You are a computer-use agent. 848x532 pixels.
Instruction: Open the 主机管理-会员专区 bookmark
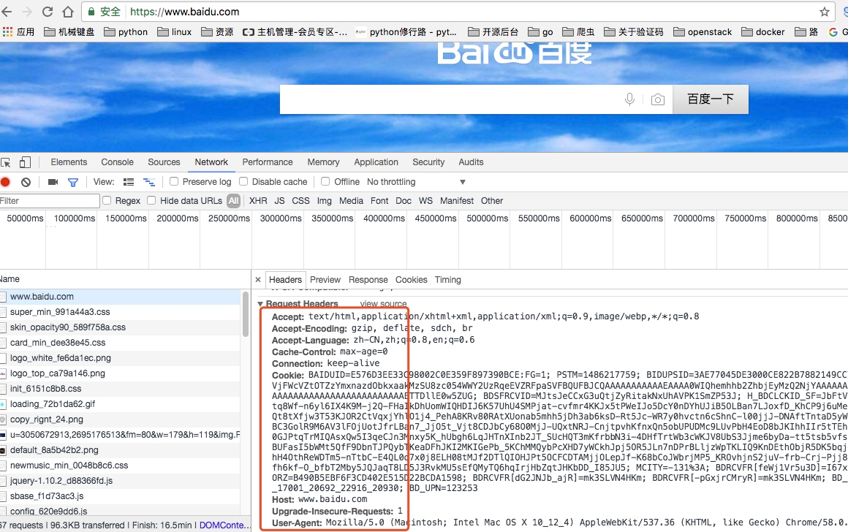[x=295, y=32]
